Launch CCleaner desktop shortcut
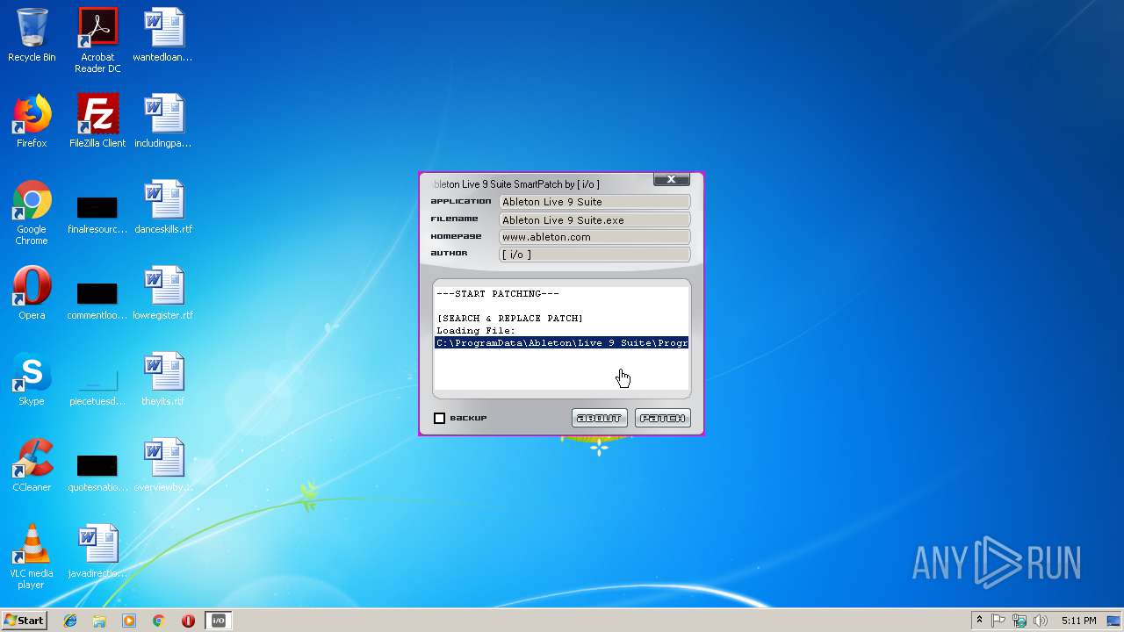Image resolution: width=1124 pixels, height=632 pixels. tap(32, 465)
